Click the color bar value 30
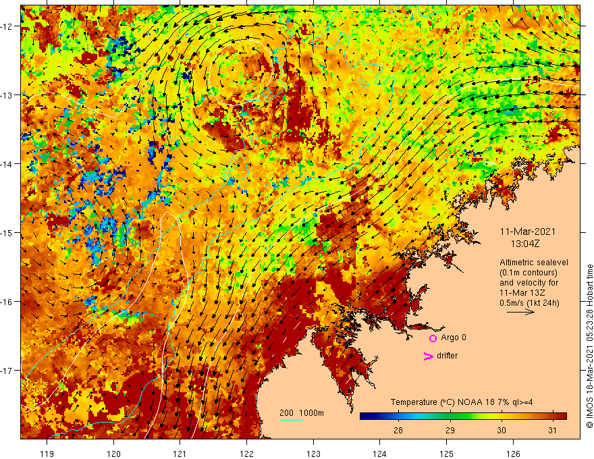The height and width of the screenshot is (459, 594). (x=502, y=430)
